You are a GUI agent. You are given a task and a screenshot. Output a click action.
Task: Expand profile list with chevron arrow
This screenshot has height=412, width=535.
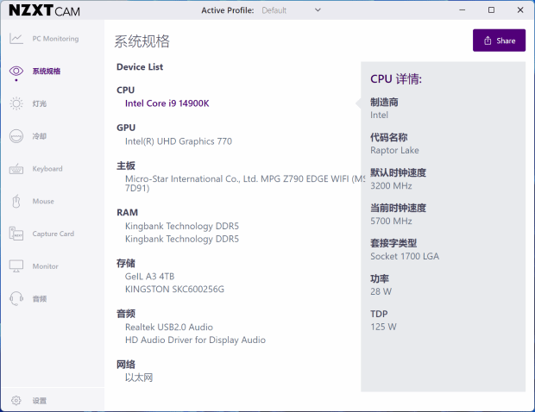[x=318, y=9]
